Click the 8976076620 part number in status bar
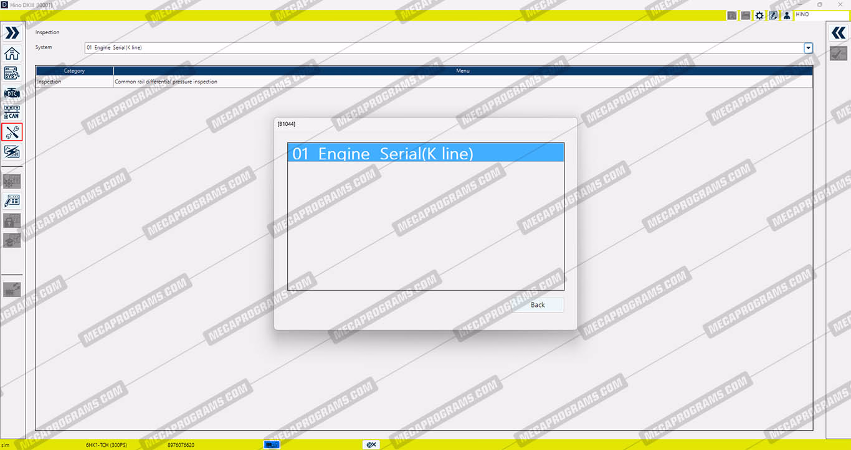Viewport: 851px width, 450px height. 181,446
